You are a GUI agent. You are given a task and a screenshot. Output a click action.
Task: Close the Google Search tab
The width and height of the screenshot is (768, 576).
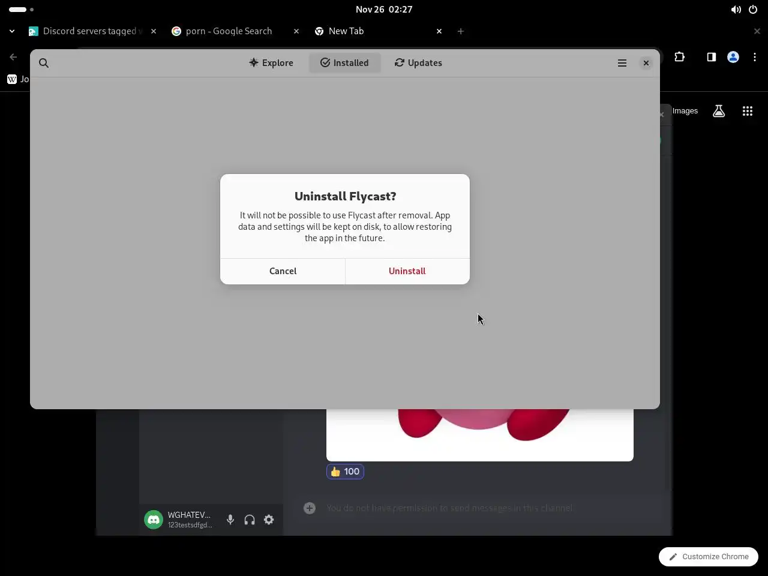click(296, 31)
